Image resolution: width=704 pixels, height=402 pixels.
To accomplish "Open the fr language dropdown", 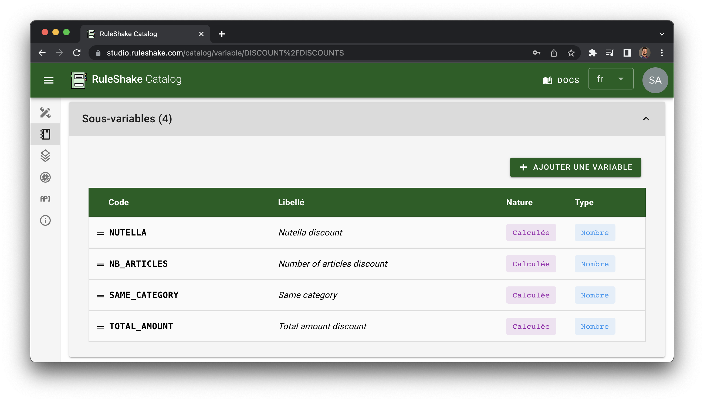I will [x=611, y=79].
